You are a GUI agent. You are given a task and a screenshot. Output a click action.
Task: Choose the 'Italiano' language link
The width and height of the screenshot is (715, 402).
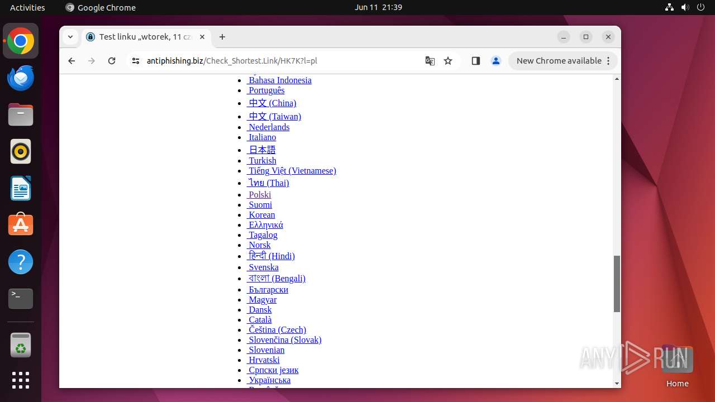[261, 137]
